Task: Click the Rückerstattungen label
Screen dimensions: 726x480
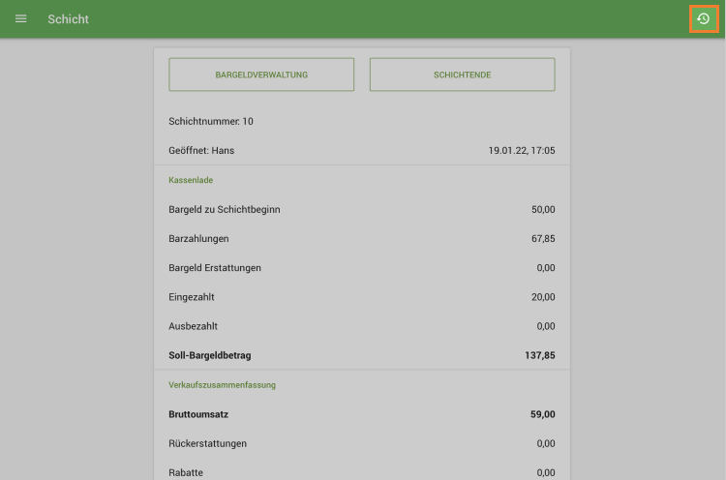Action: coord(207,443)
